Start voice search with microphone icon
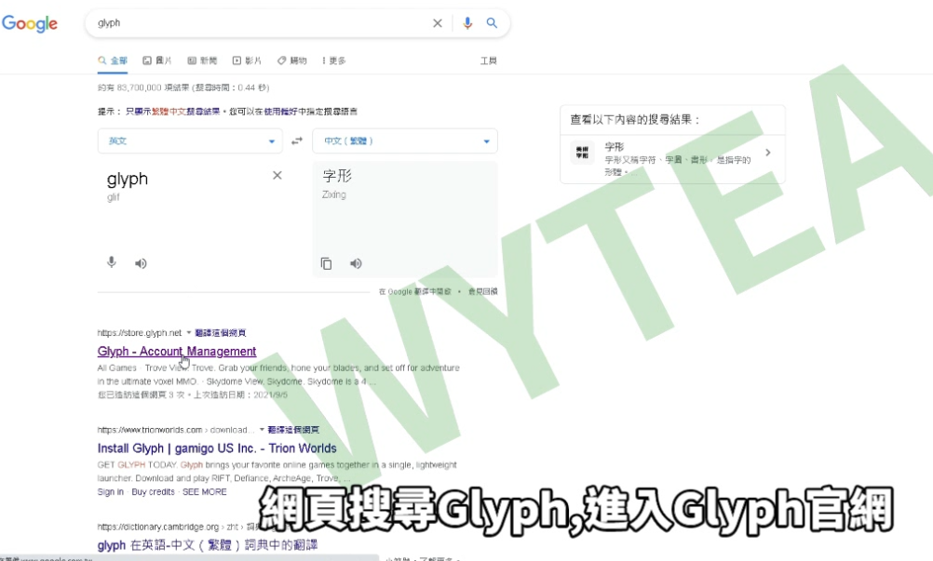 point(467,23)
